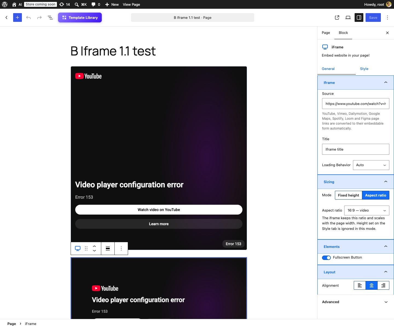Collapse the Elements panel

(356, 247)
